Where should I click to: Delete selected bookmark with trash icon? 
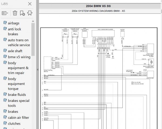tap(15, 13)
